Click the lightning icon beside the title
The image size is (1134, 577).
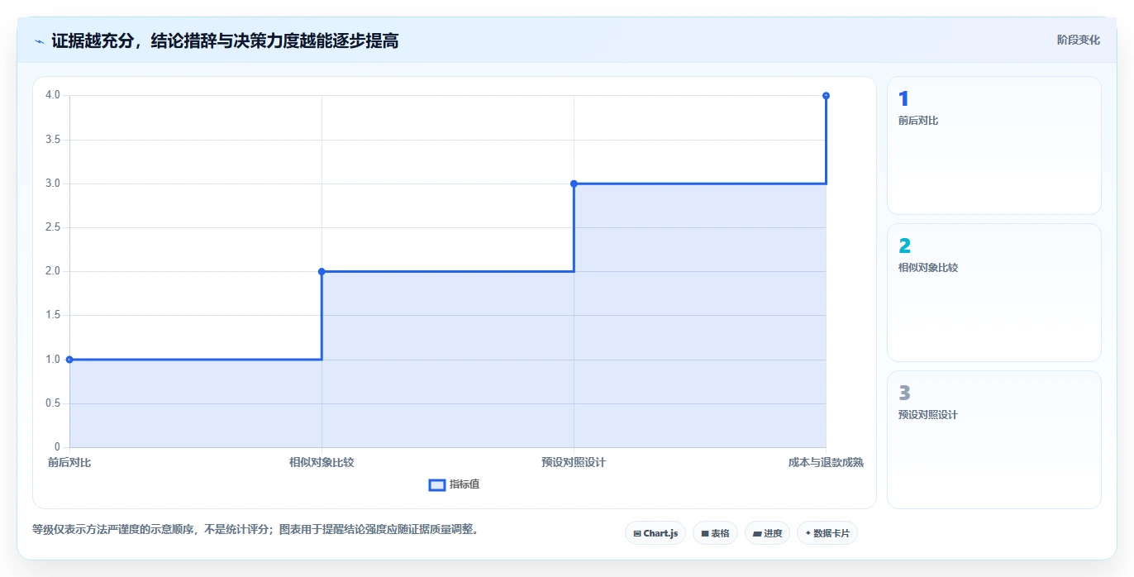tap(39, 41)
